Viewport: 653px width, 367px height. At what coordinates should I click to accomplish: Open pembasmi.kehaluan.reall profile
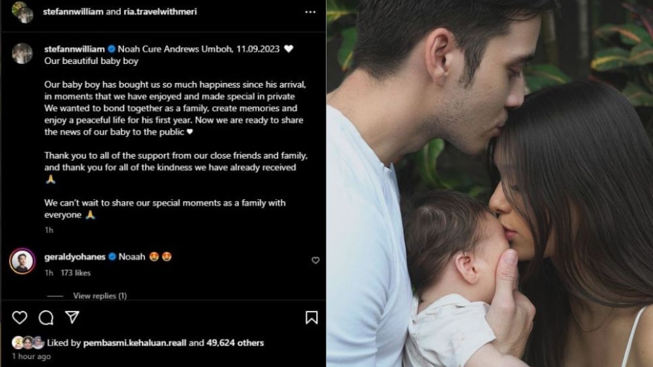[x=135, y=343]
